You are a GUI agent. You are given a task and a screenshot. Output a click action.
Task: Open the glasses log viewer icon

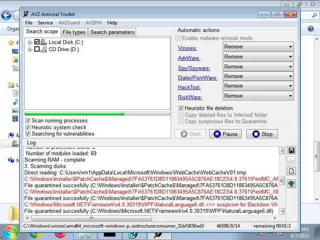point(292,161)
